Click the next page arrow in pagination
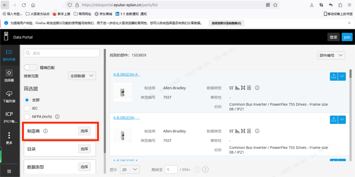This screenshot has width=355, height=177. pos(205,169)
